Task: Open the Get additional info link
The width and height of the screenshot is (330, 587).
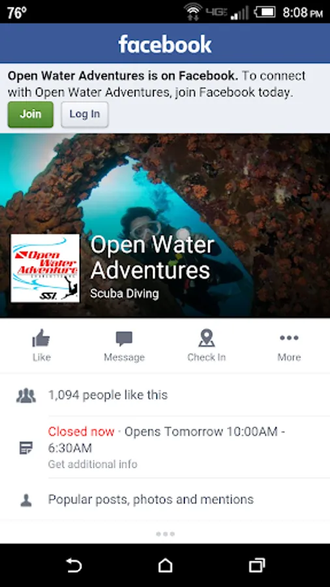Action: [x=93, y=464]
